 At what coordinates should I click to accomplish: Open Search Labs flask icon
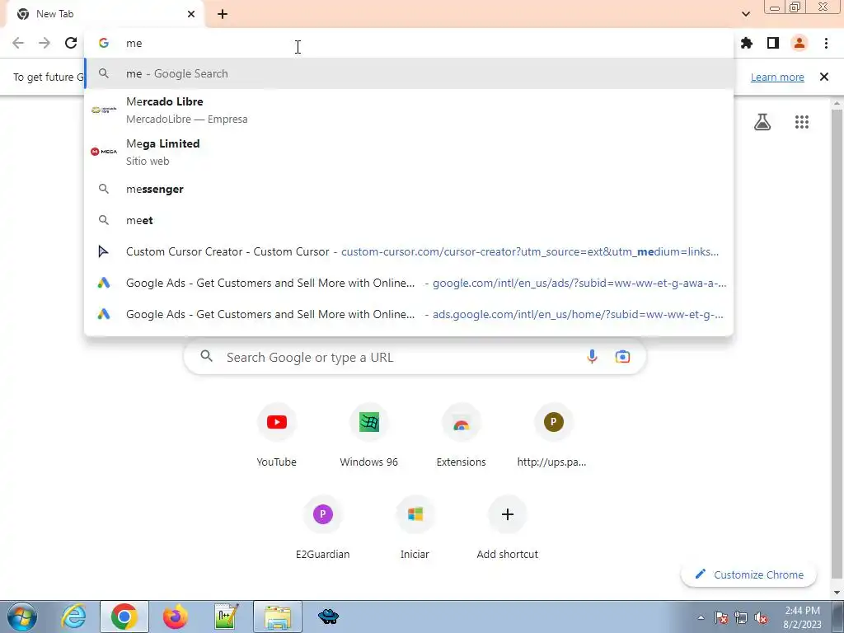point(762,122)
